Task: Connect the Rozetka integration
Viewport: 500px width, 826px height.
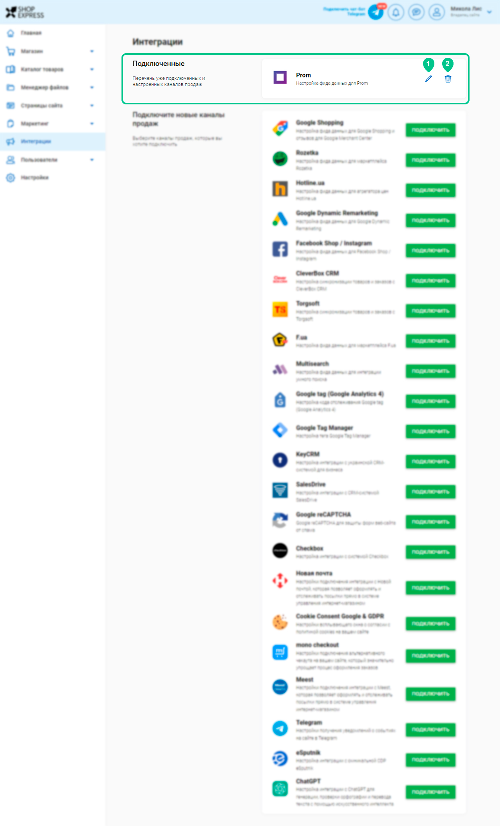Action: click(430, 160)
